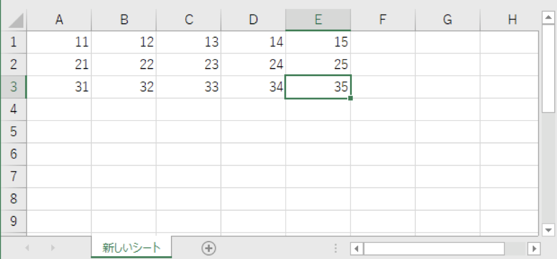Image resolution: width=557 pixels, height=259 pixels.
Task: Select column B header
Action: pyautogui.click(x=124, y=20)
